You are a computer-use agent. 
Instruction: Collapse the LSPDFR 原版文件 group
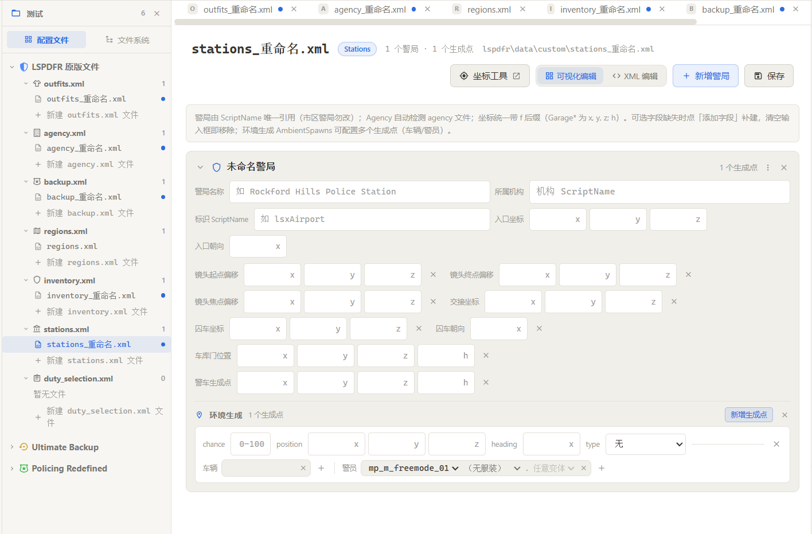[12, 67]
